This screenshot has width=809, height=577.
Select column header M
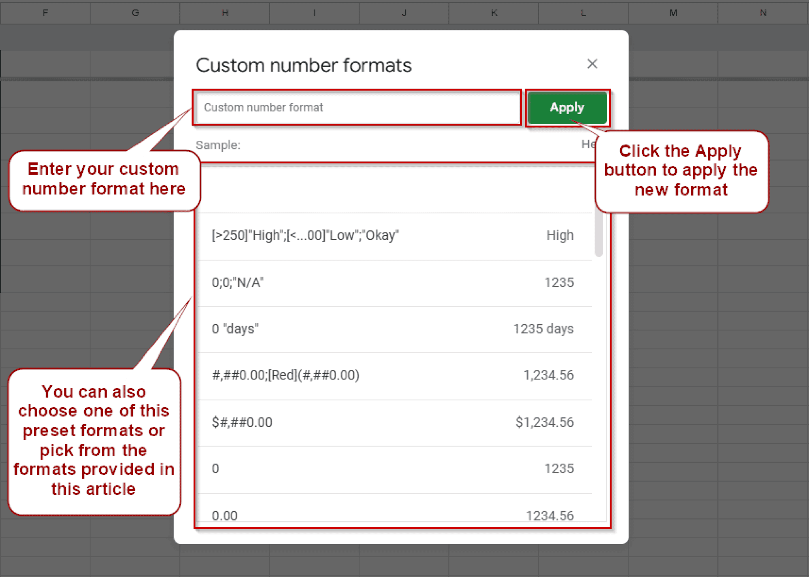tap(673, 13)
